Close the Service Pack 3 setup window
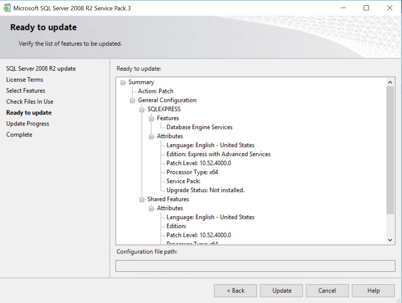 390,8
